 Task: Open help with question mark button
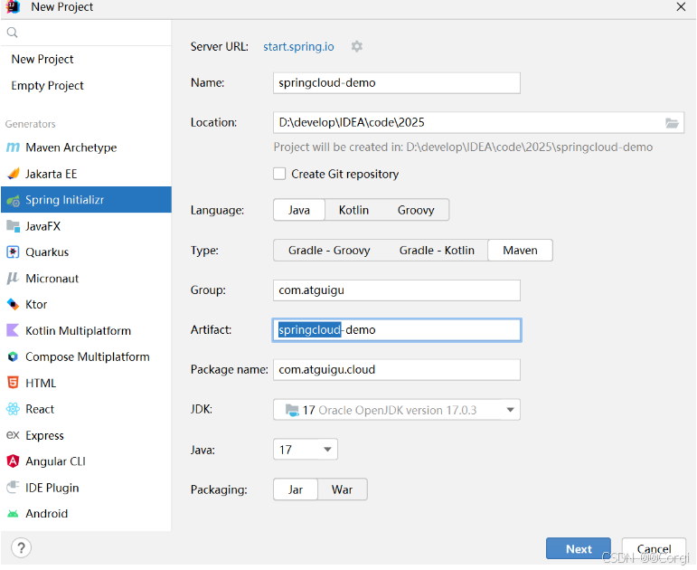pyautogui.click(x=21, y=547)
